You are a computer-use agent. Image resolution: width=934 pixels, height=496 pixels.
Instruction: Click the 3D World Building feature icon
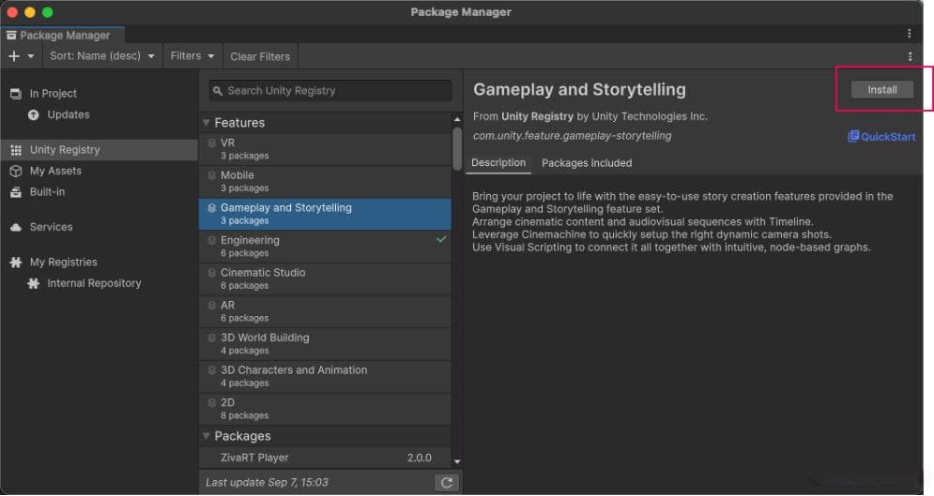click(x=211, y=338)
